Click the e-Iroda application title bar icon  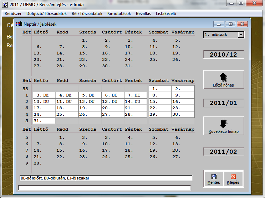[5, 4]
